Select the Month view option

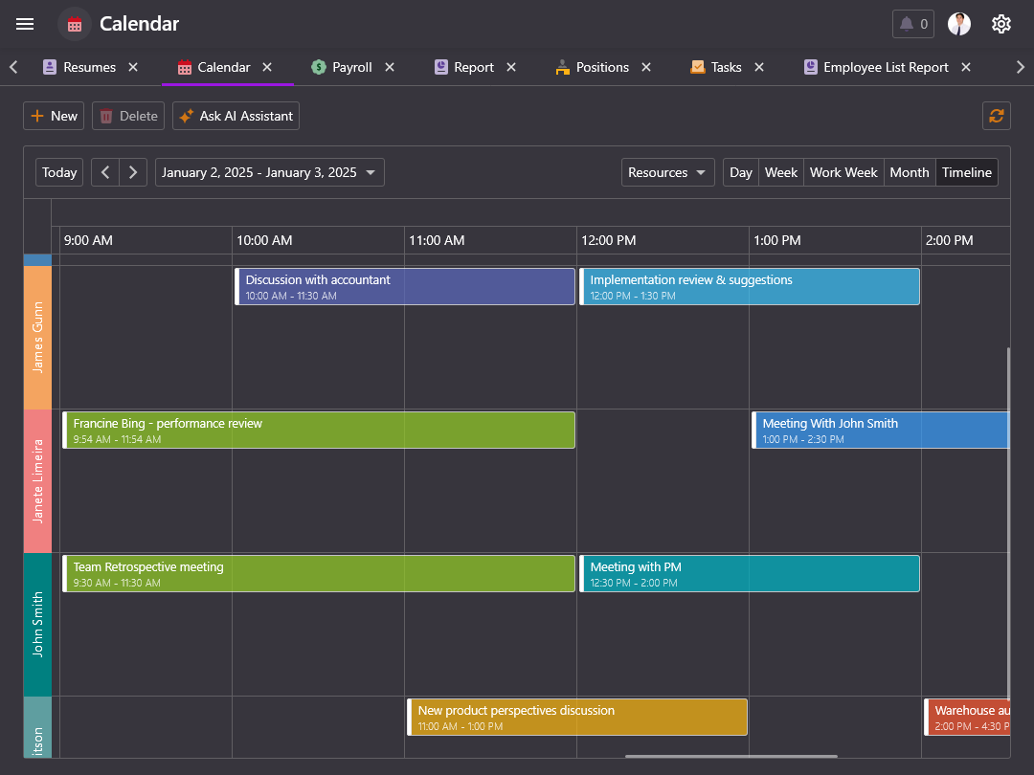click(x=909, y=172)
